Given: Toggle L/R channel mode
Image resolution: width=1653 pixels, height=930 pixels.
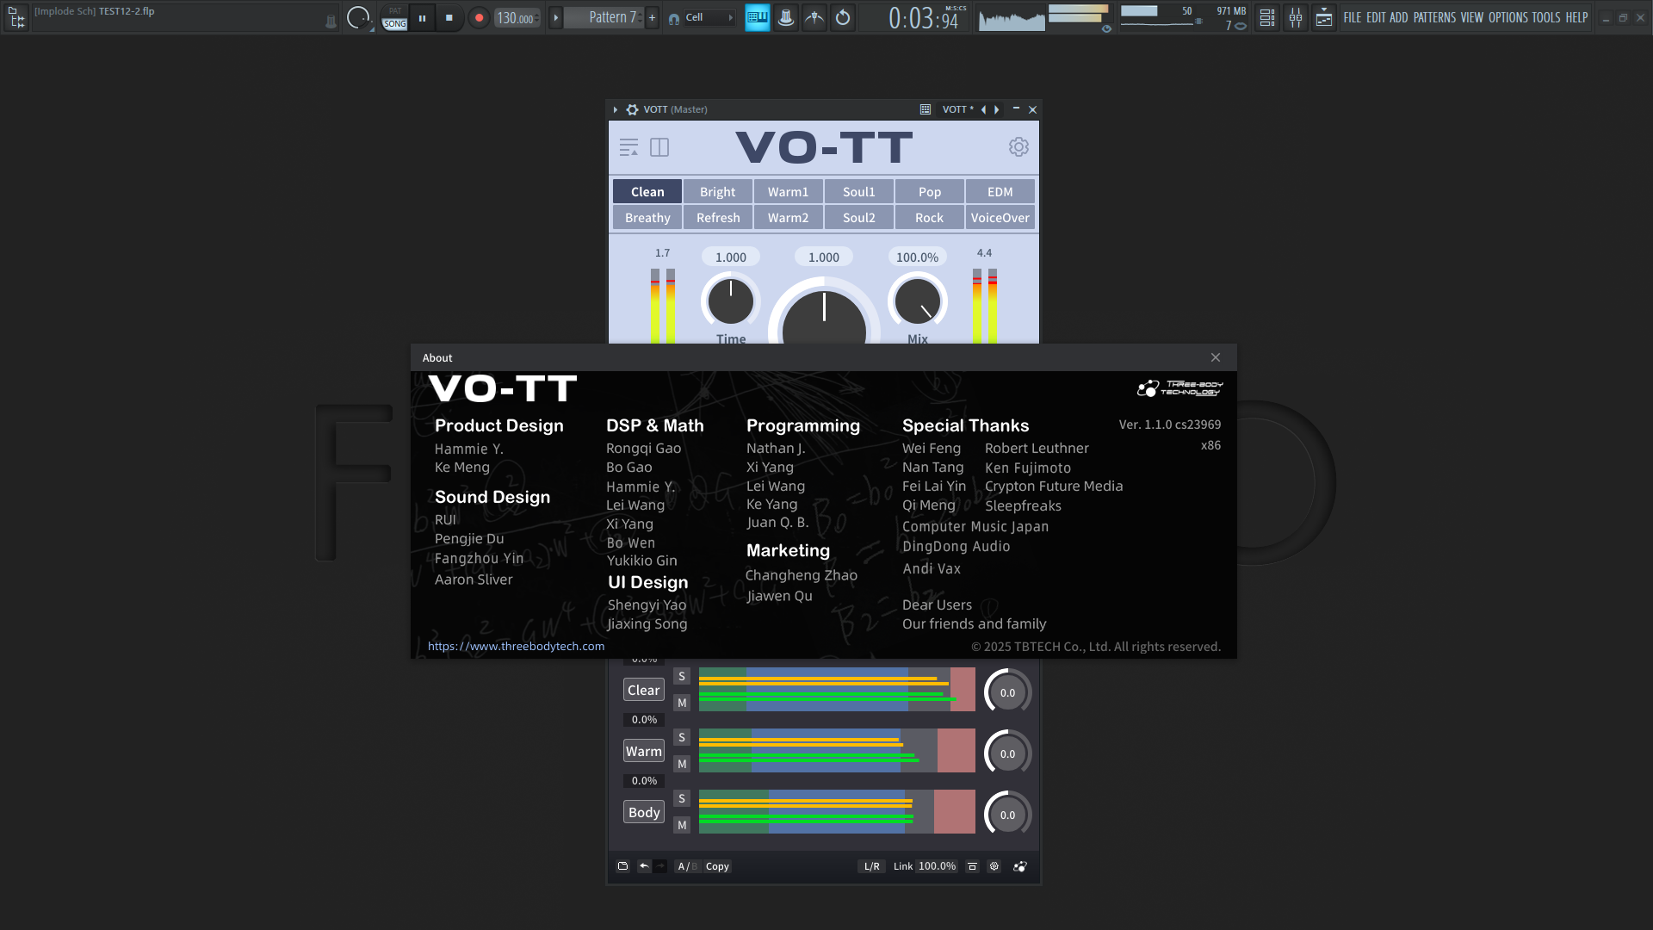Looking at the screenshot, I should tap(872, 866).
